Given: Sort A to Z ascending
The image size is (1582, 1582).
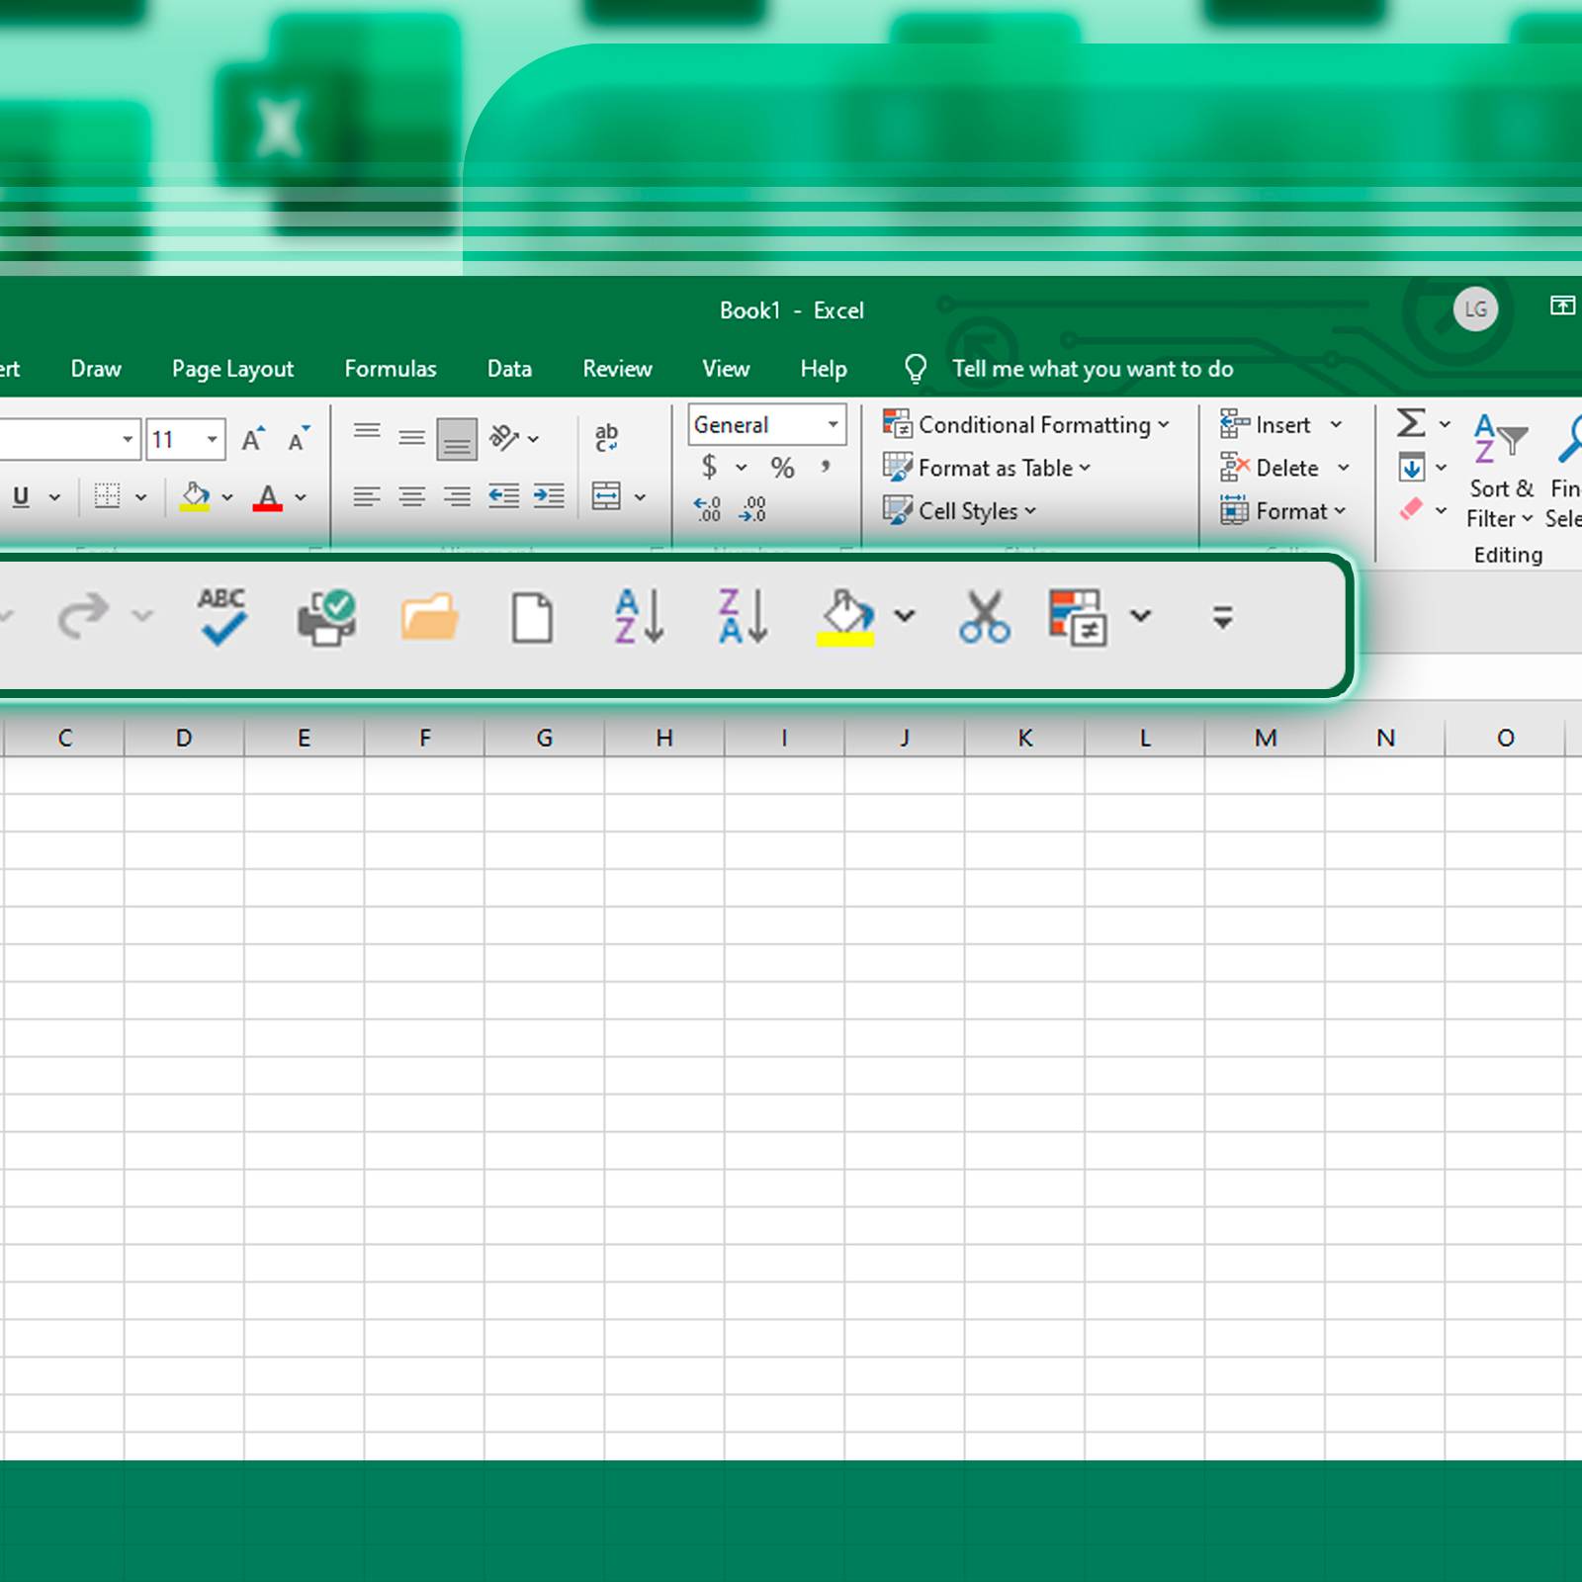Looking at the screenshot, I should coord(639,617).
